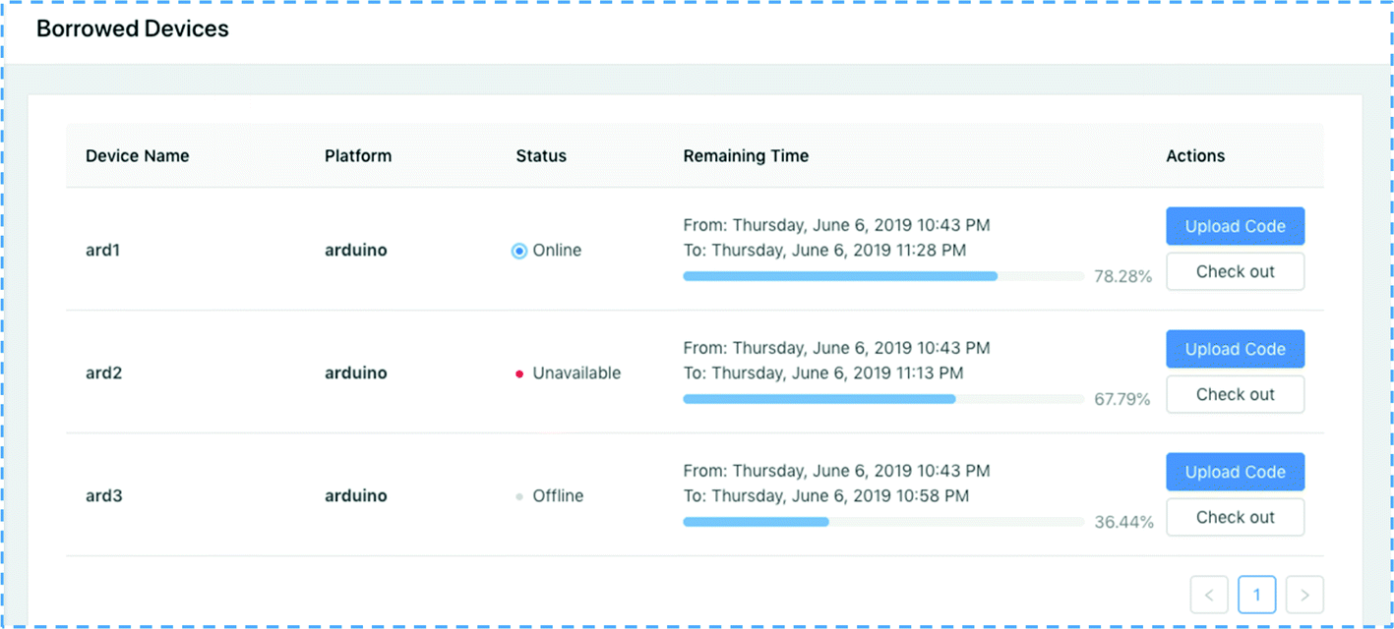This screenshot has width=1394, height=629.
Task: Upload Code to ard2 device
Action: pyautogui.click(x=1236, y=349)
